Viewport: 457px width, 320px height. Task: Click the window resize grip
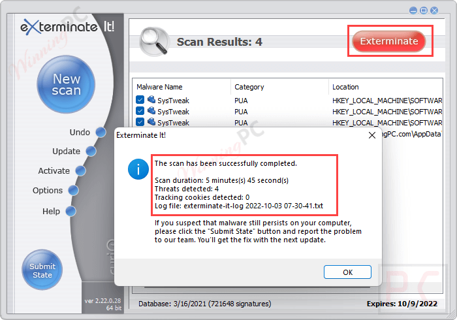point(452,315)
